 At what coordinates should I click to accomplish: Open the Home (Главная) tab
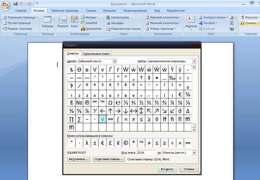[21, 11]
